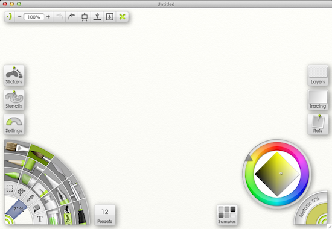
Task: Open the Tracing panel
Action: click(318, 100)
